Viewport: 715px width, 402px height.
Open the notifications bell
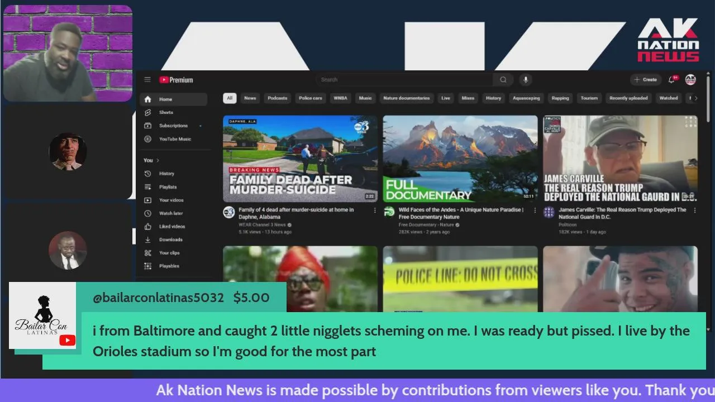pos(672,80)
